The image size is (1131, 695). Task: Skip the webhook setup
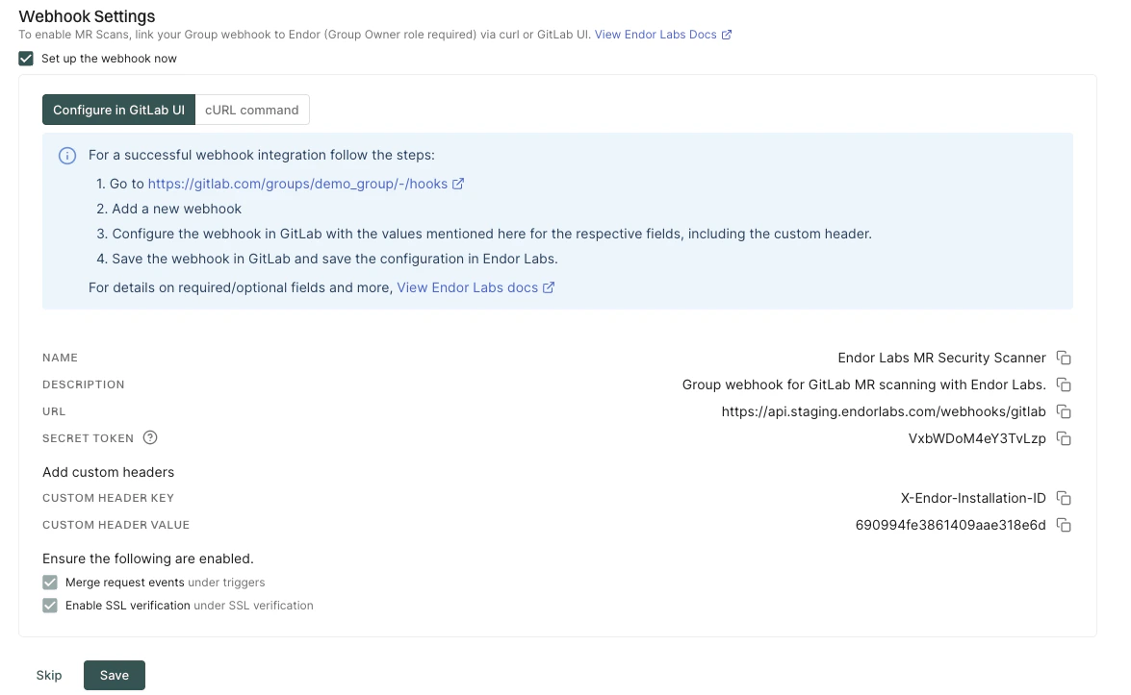[x=49, y=675]
